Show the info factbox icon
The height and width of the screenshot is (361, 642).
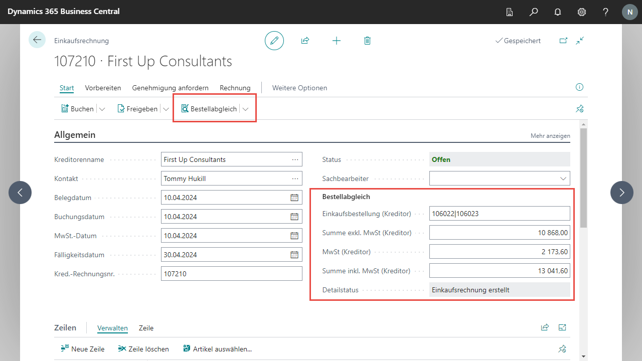580,87
